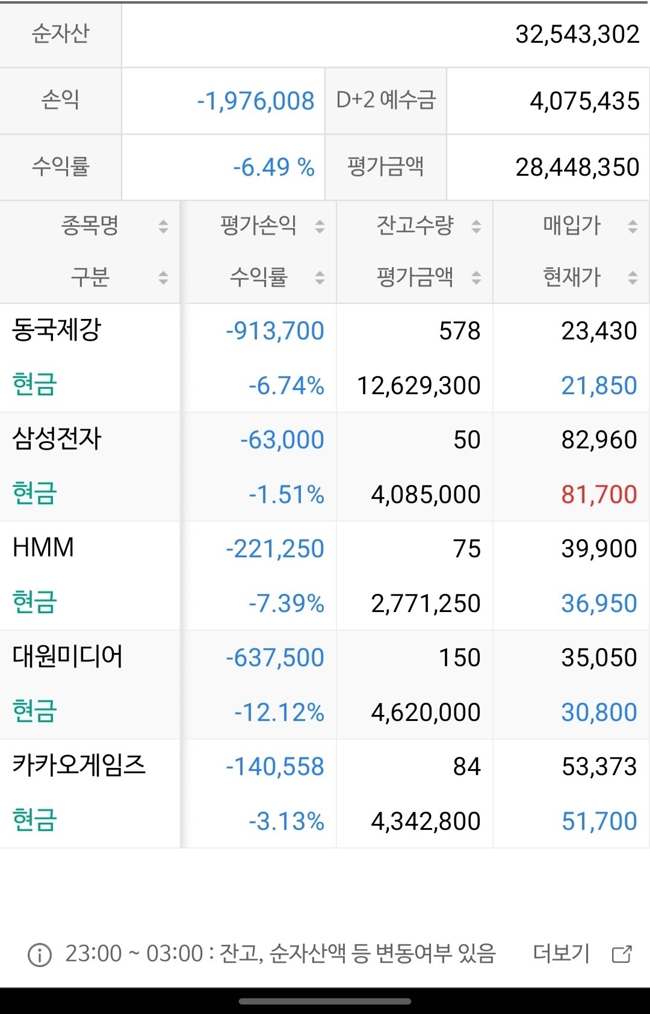Screen dimensions: 650x1014
Task: Tap the D+2 예수금 amount
Action: tap(578, 100)
